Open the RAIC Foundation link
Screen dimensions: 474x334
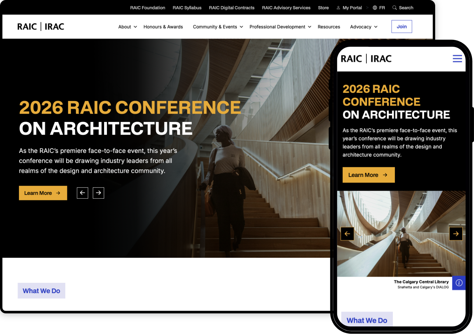(x=147, y=8)
